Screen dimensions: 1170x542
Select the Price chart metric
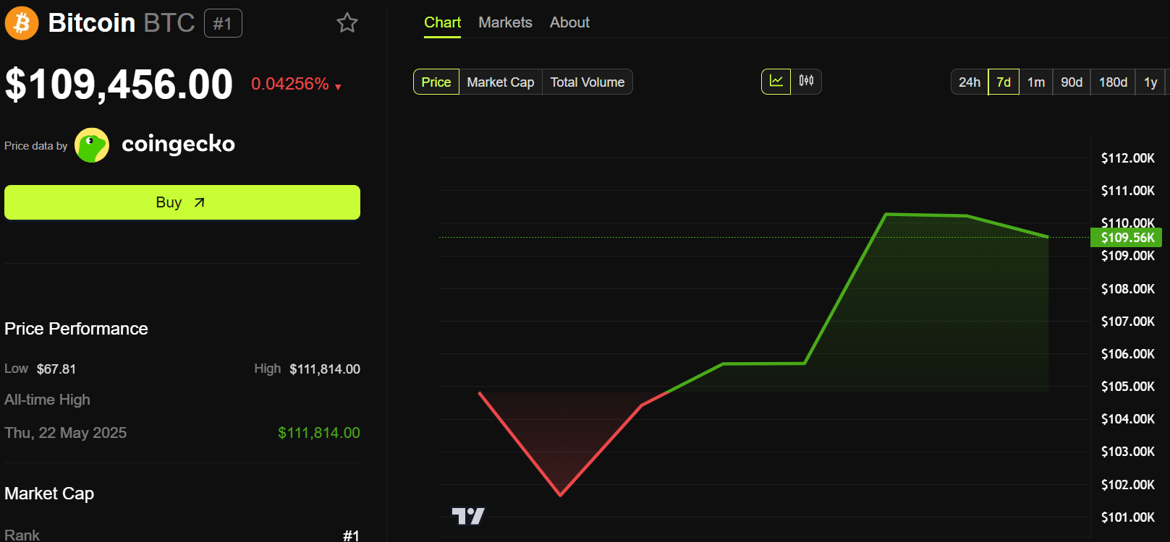(436, 82)
